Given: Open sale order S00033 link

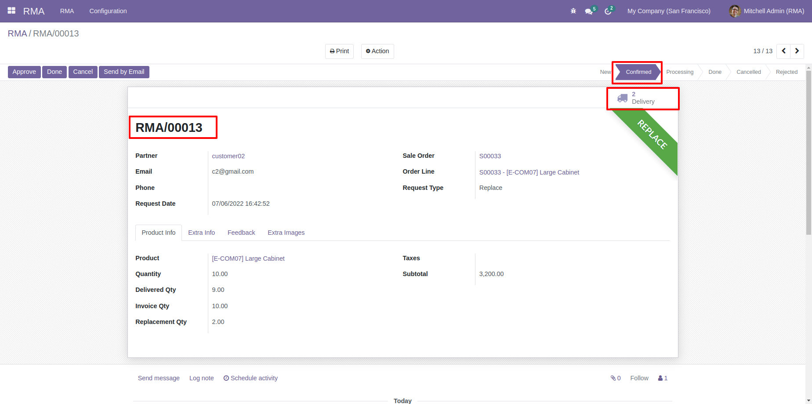Looking at the screenshot, I should (x=490, y=156).
